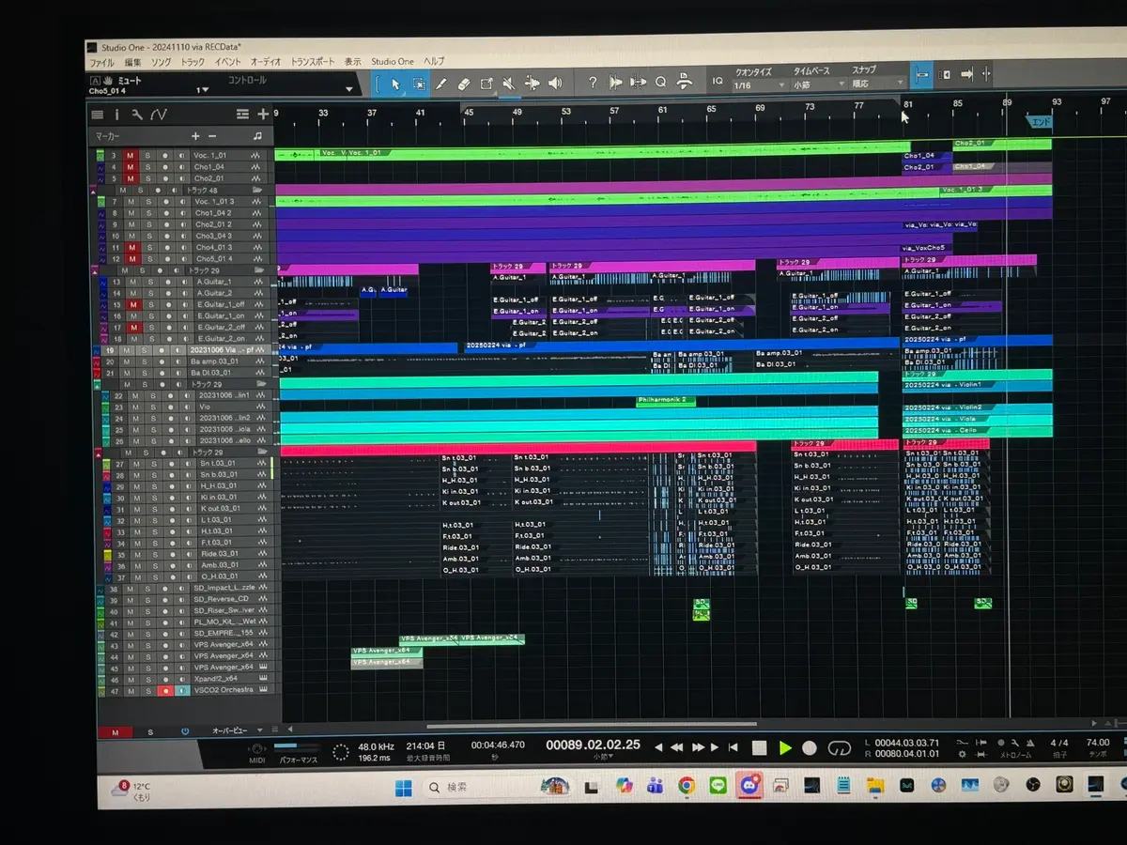Open waveform icon of Voc. 1_01 track 3

(x=255, y=155)
